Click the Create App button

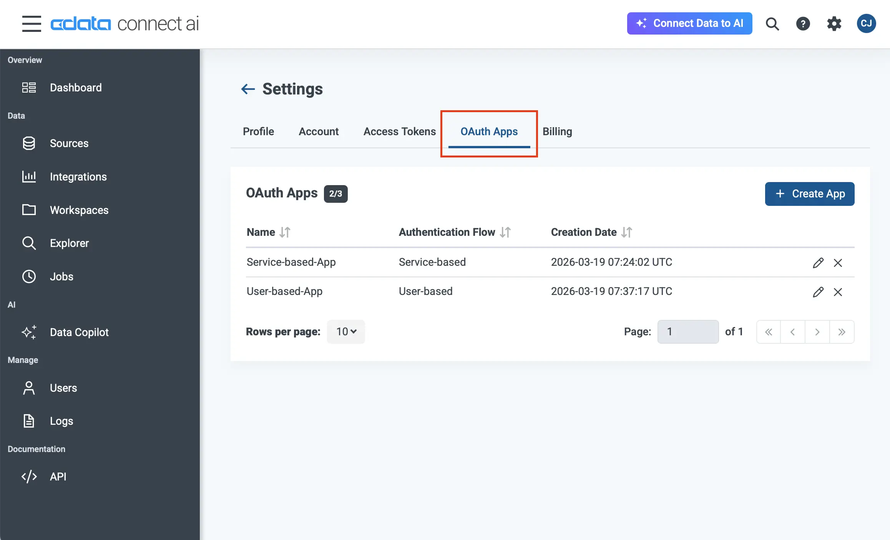809,194
